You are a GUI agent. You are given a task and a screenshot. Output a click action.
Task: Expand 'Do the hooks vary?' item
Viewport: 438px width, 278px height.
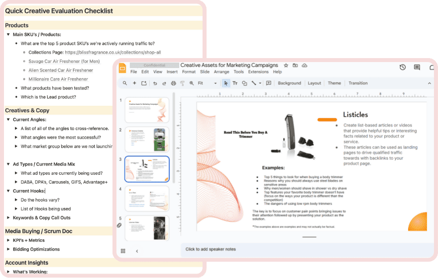(x=16, y=200)
